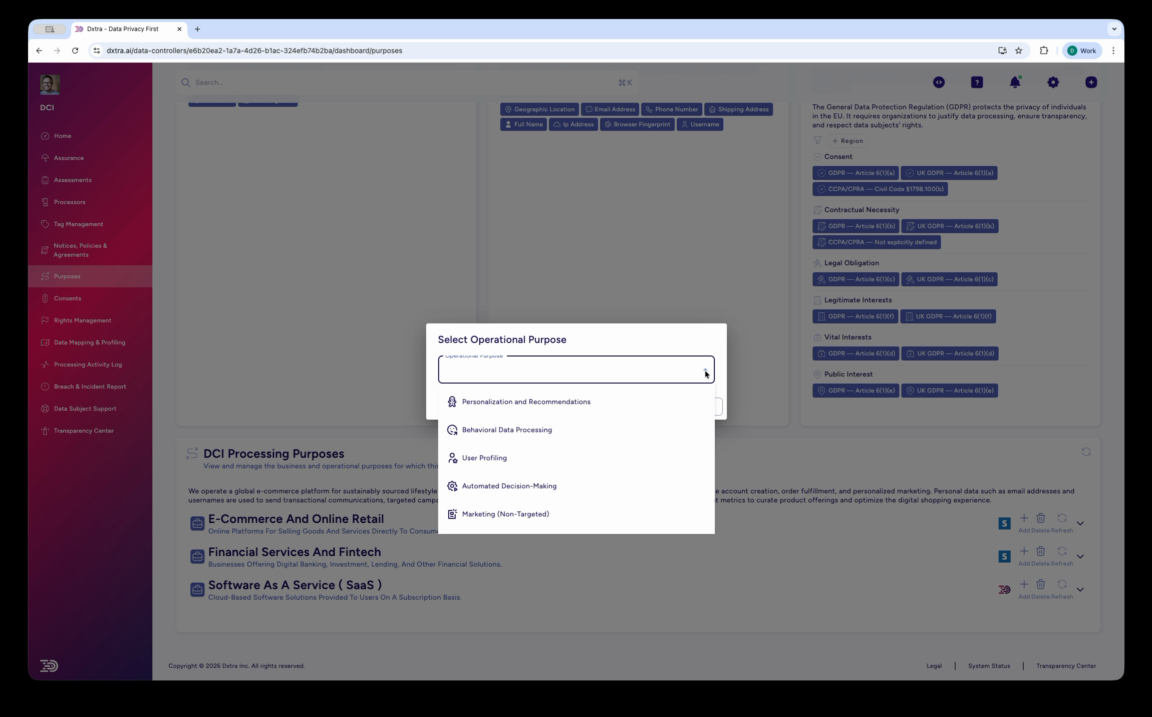Click inside the Search field at the top
The image size is (1152, 717).
(351, 82)
